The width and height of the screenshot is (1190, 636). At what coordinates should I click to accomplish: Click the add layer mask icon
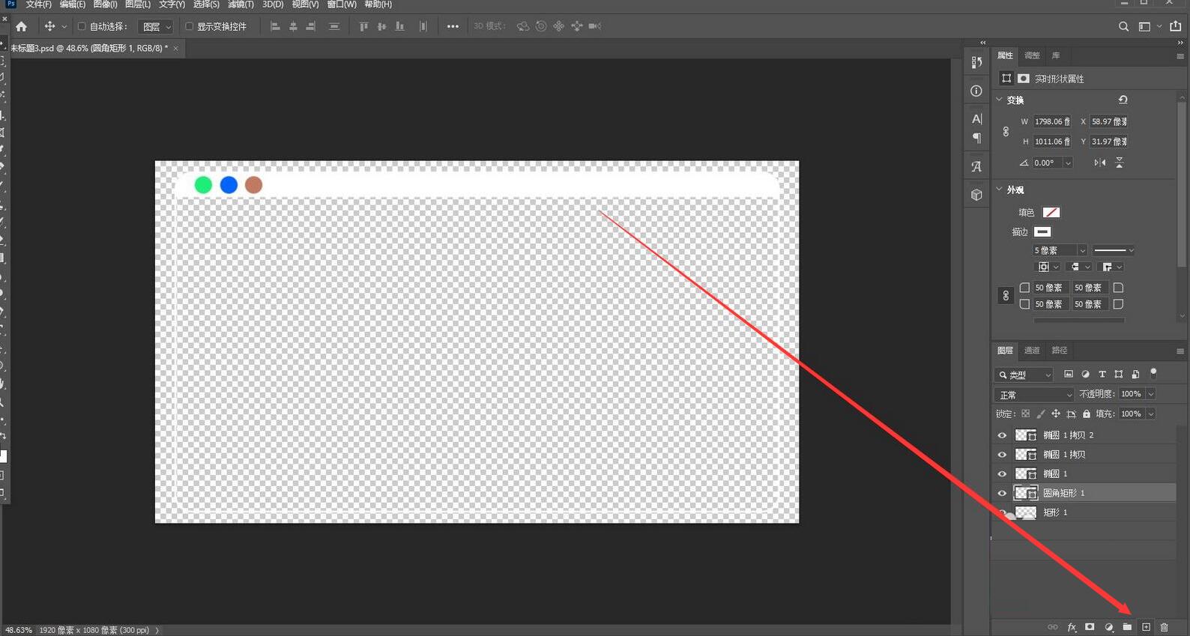1090,627
